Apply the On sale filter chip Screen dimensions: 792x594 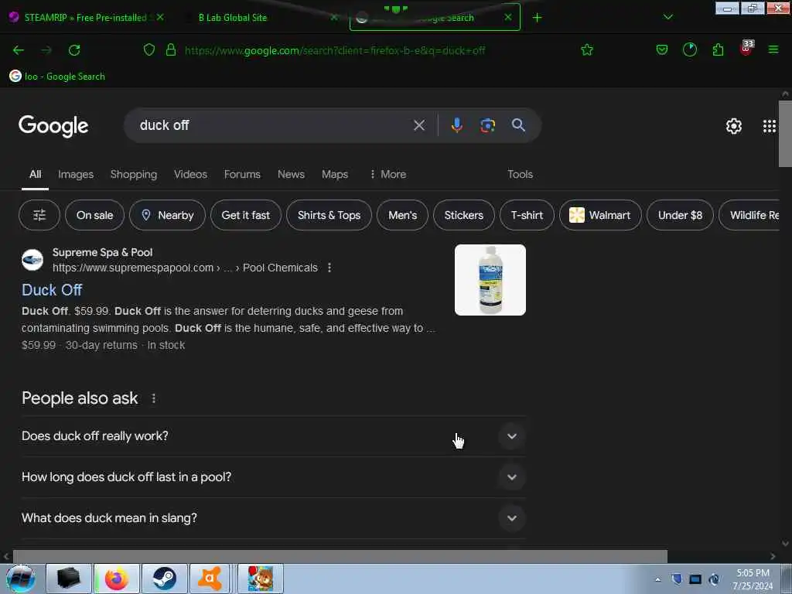[94, 215]
